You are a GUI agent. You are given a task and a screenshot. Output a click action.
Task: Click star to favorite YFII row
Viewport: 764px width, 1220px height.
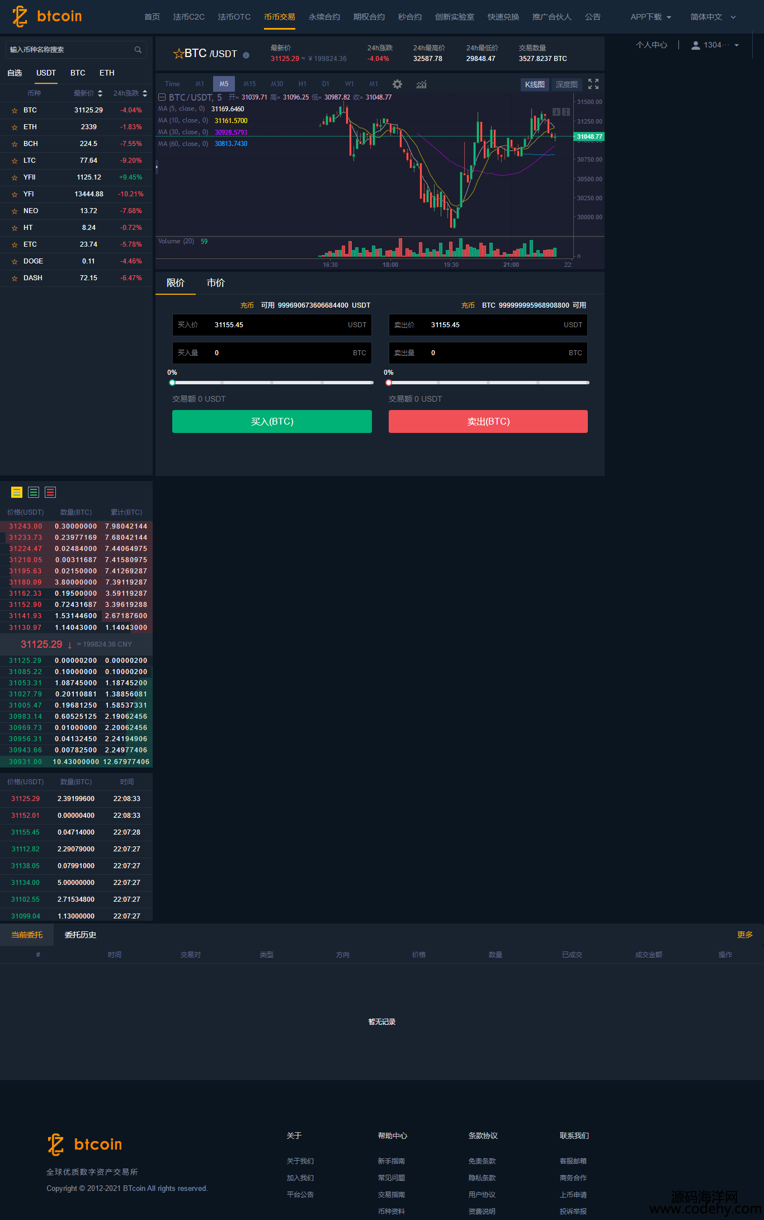tap(15, 178)
